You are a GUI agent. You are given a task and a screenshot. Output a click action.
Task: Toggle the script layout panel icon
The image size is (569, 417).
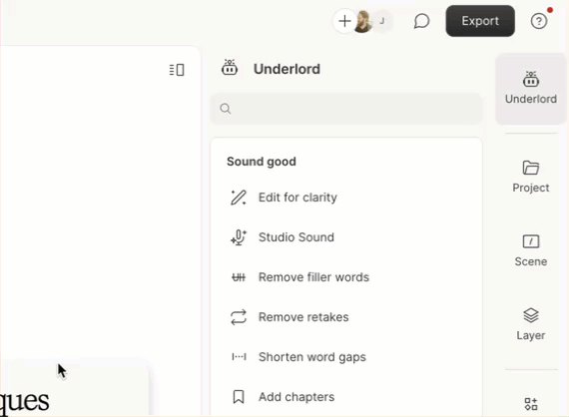[x=177, y=70]
